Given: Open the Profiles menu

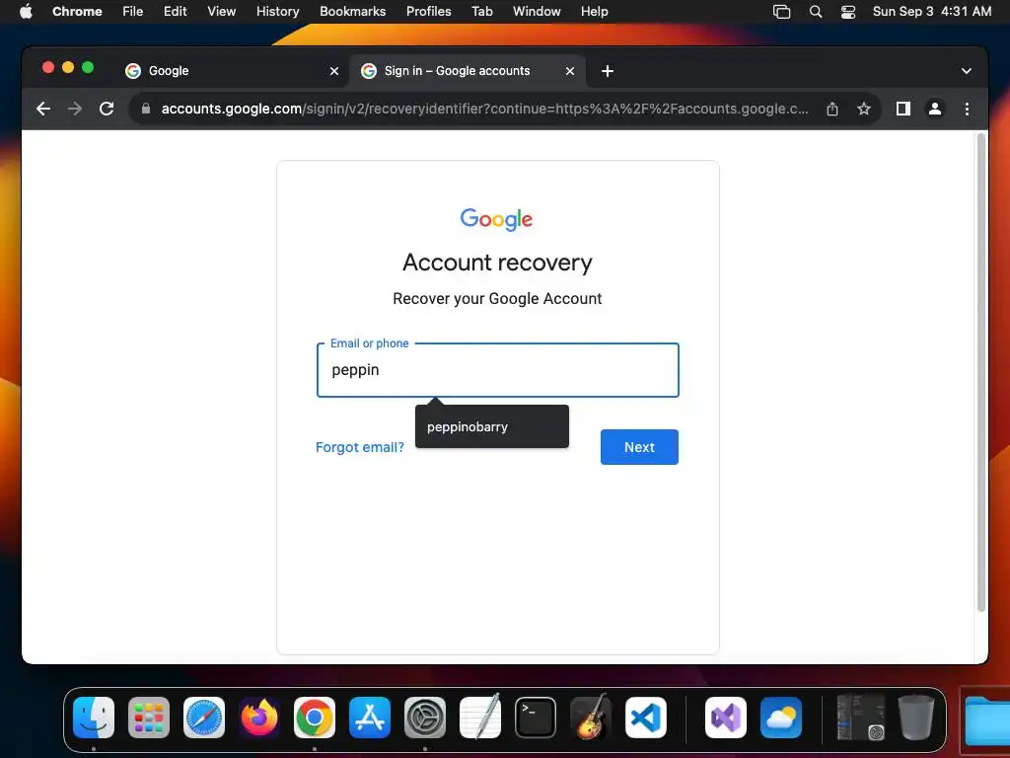Looking at the screenshot, I should [x=428, y=12].
